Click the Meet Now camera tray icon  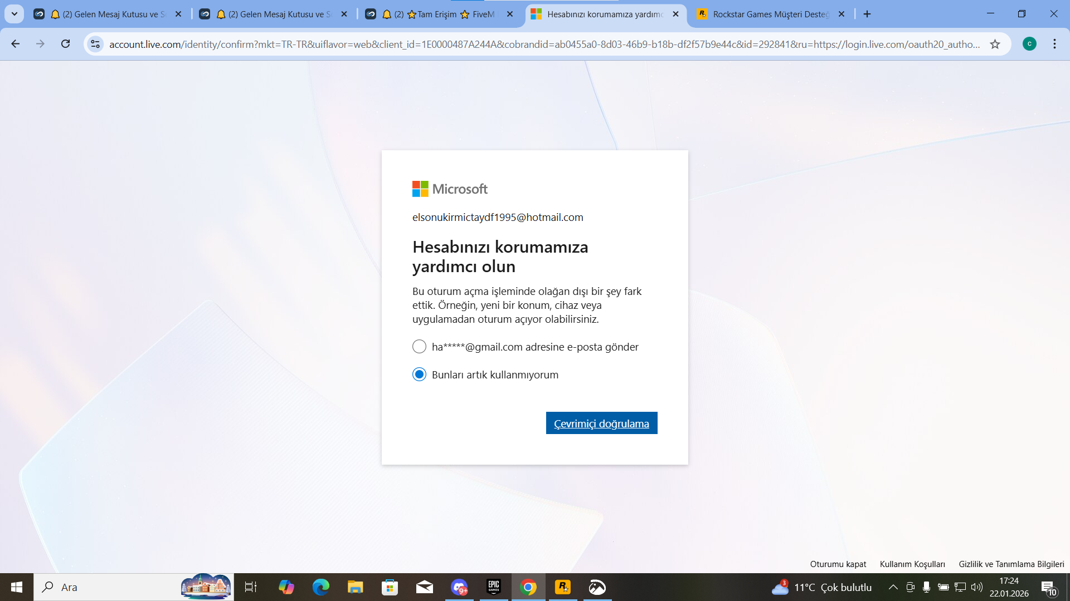coord(910,587)
